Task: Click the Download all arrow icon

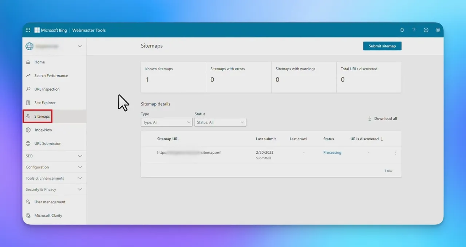Action: [370, 118]
